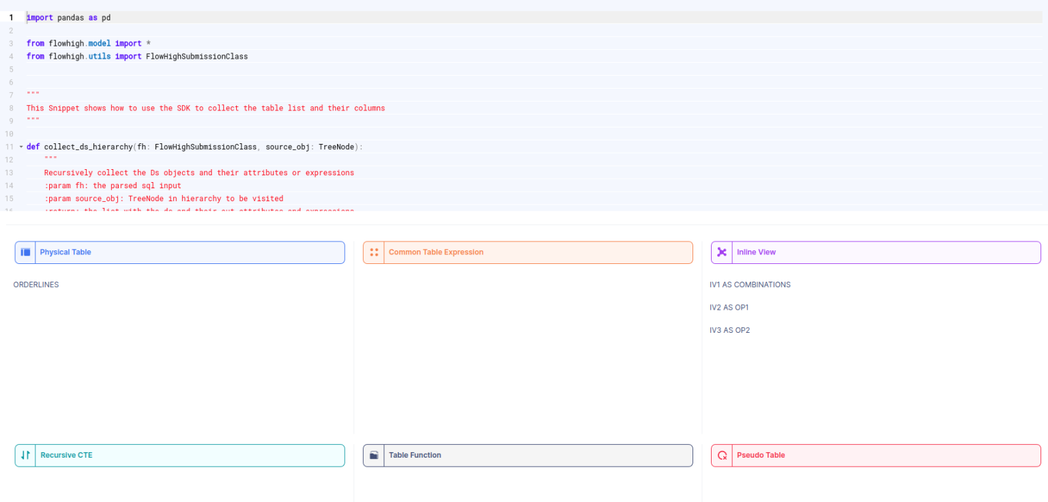Click the Physical Table panel icon
Screen dimensions: 1048x502
pyautogui.click(x=25, y=252)
